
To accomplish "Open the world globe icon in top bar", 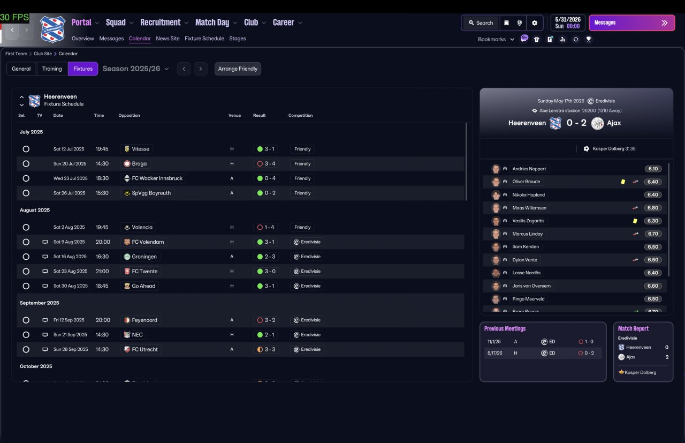I will click(x=520, y=23).
